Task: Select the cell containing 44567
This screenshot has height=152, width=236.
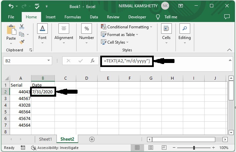Action: coord(21,98)
